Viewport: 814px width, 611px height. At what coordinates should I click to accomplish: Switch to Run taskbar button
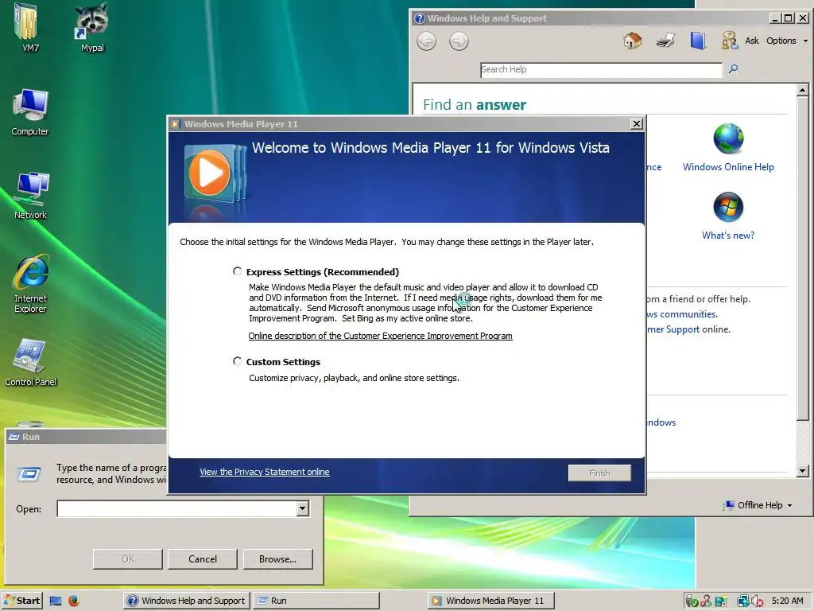point(316,601)
